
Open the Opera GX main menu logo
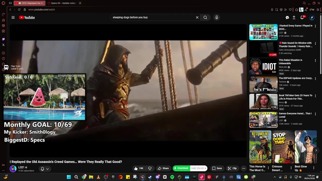(3, 3)
